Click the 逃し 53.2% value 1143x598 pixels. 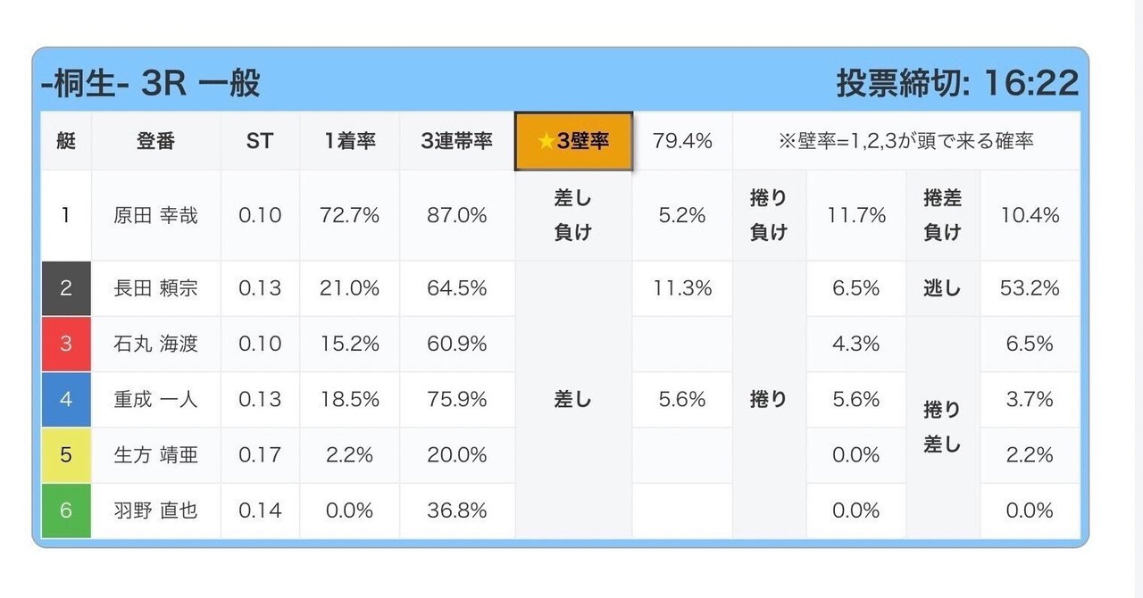point(1030,288)
